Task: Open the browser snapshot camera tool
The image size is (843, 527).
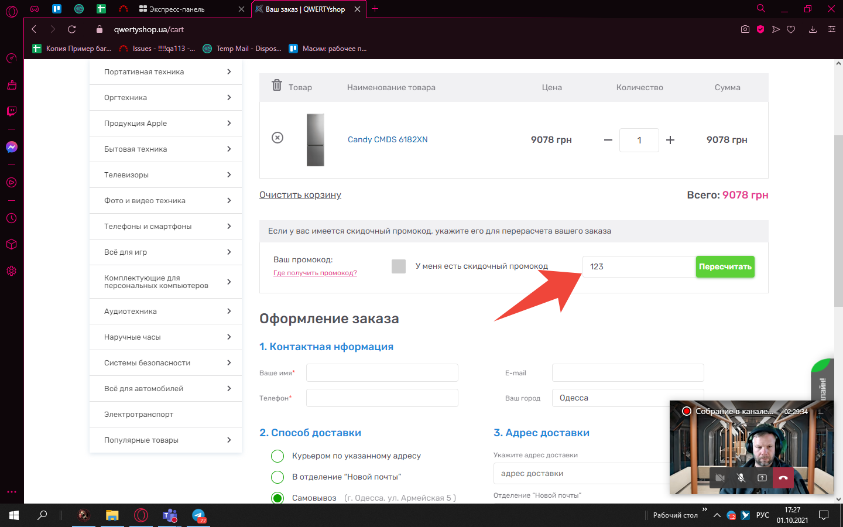Action: (x=745, y=29)
